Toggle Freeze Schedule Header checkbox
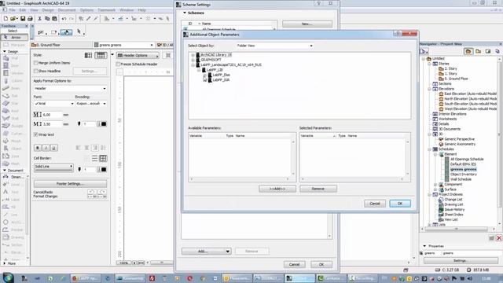The height and width of the screenshot is (283, 503). [x=118, y=64]
